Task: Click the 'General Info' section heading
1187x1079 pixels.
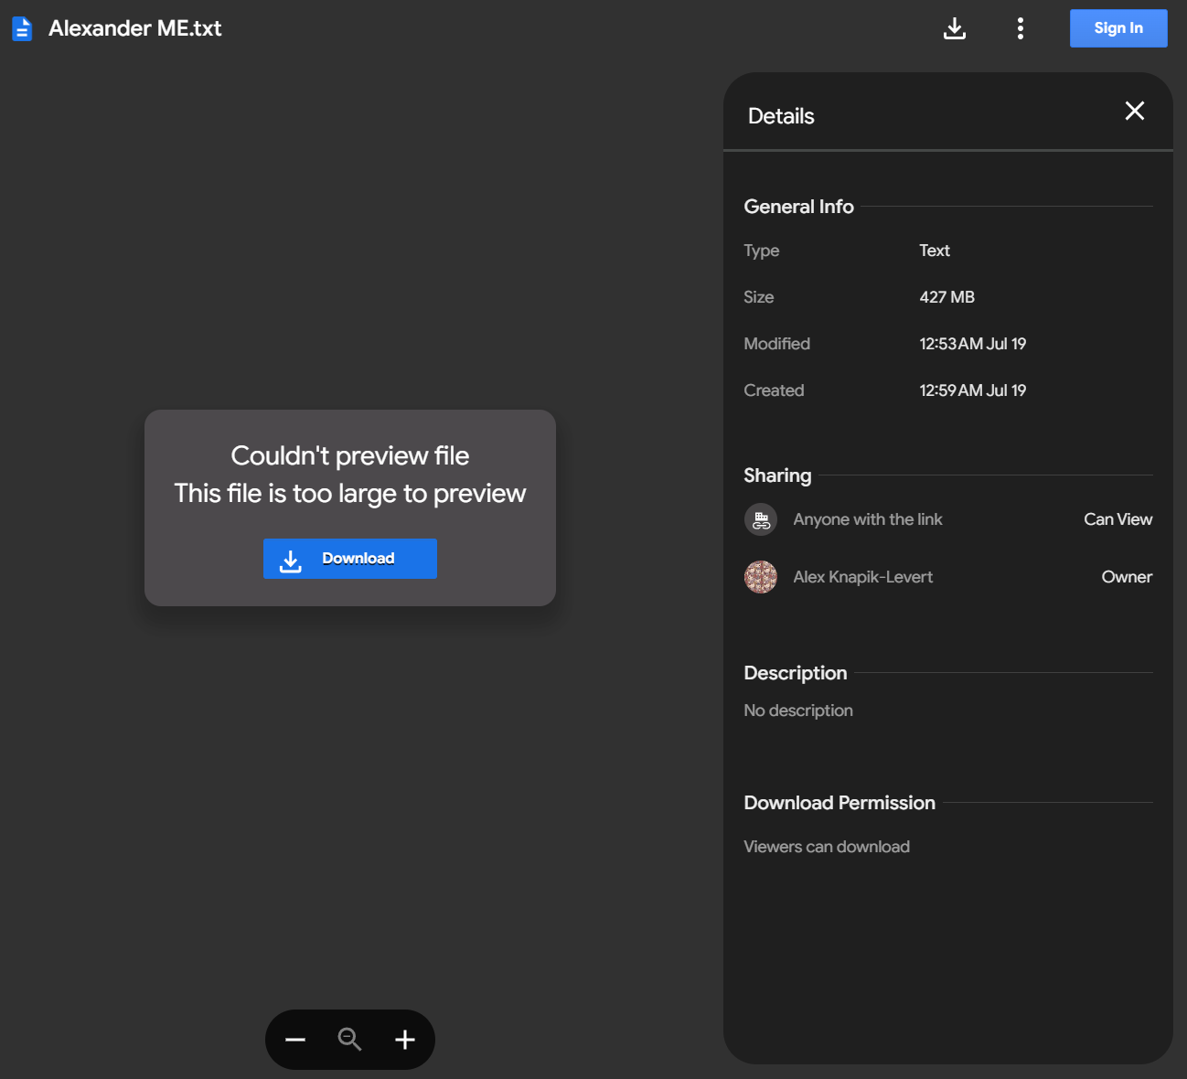Action: pos(798,207)
